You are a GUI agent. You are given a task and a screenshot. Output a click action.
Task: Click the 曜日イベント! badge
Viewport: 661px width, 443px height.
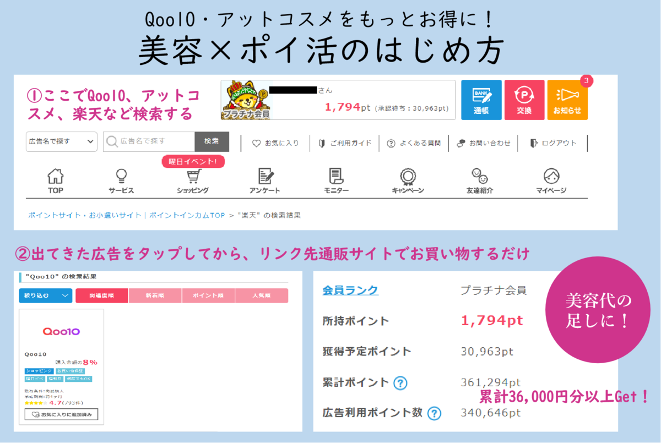193,161
